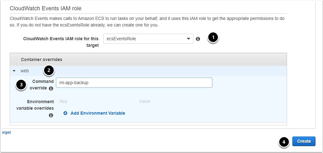Click the info icon beside the ecsEventsRole dropdown

[198, 39]
